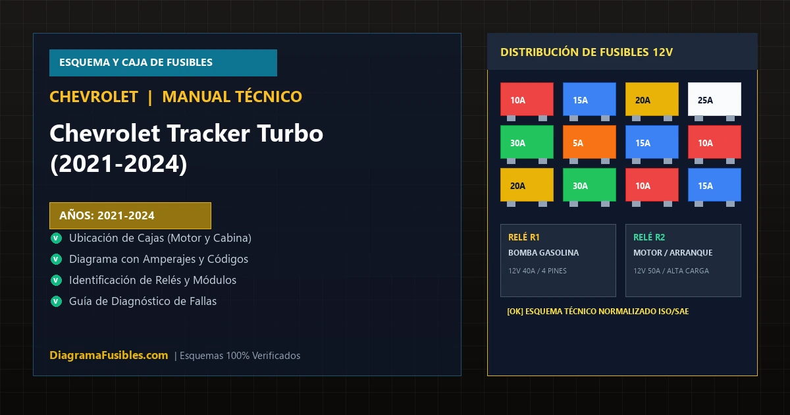This screenshot has width=790, height=415.
Task: Open the RELÉ R1 bomba gasolina card
Action: click(x=558, y=260)
